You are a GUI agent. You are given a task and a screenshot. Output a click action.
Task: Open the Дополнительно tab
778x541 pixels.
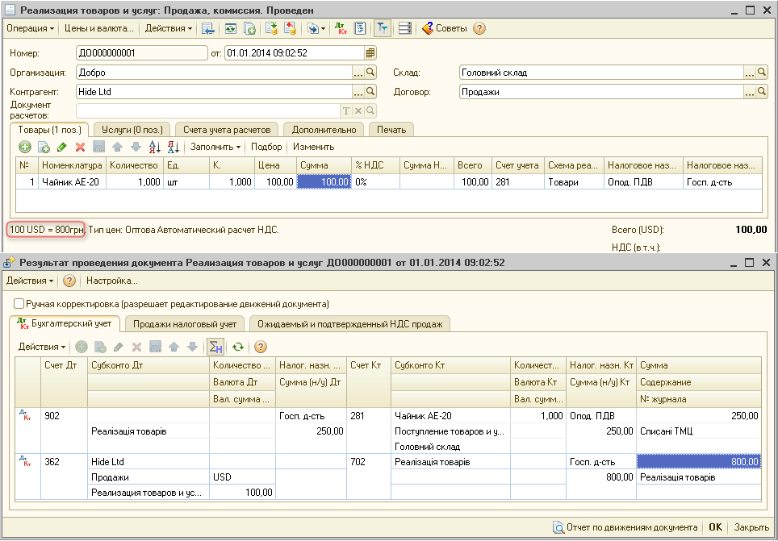click(x=324, y=130)
